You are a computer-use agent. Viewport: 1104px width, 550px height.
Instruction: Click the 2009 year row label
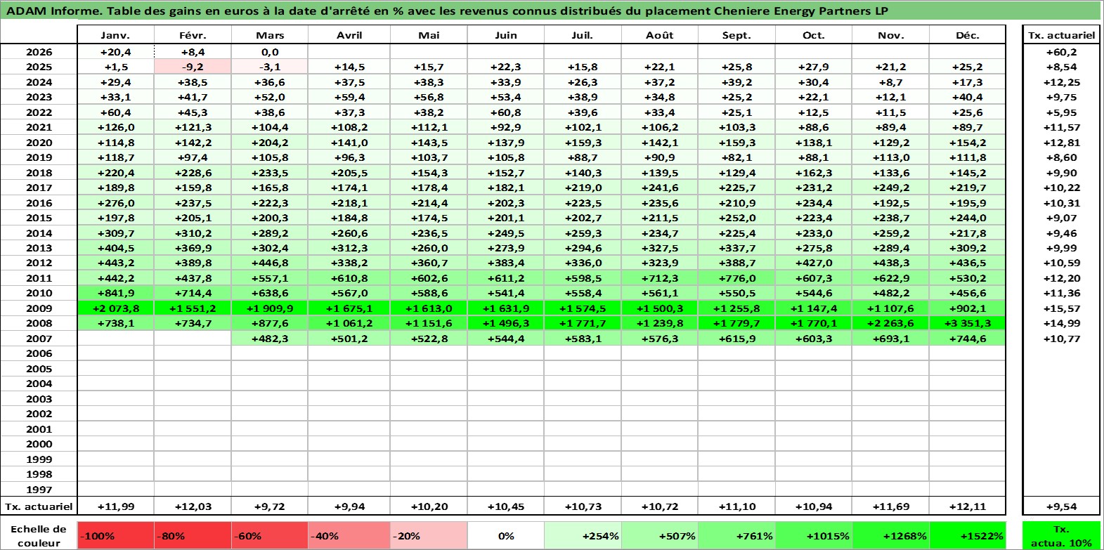[39, 308]
